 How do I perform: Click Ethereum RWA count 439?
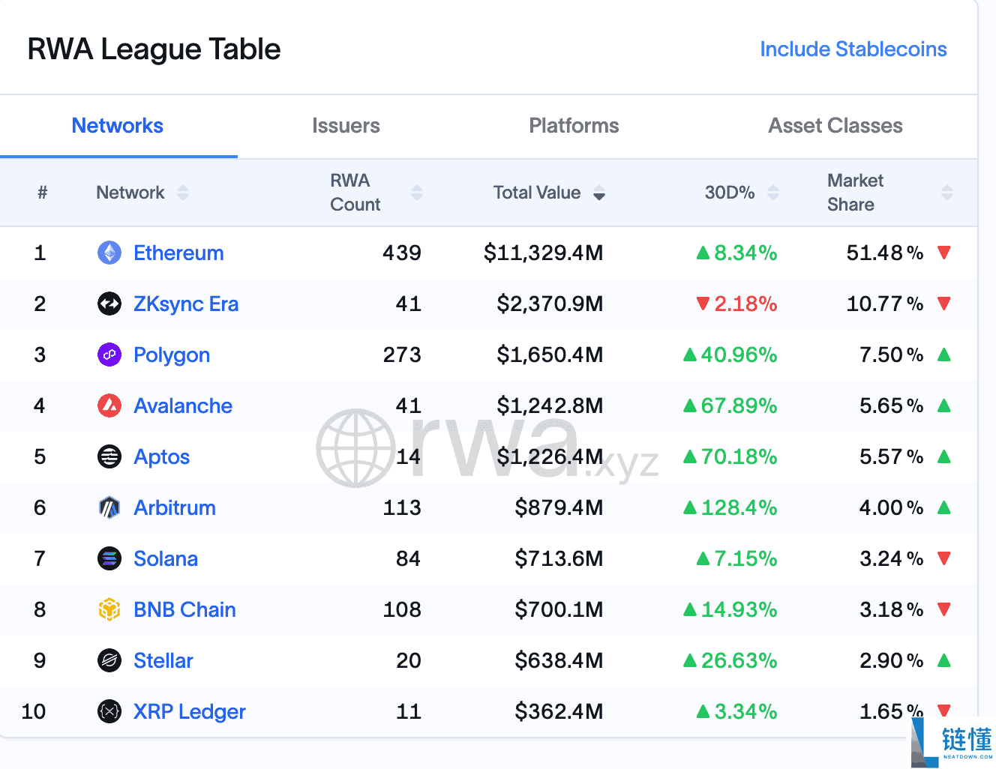402,253
